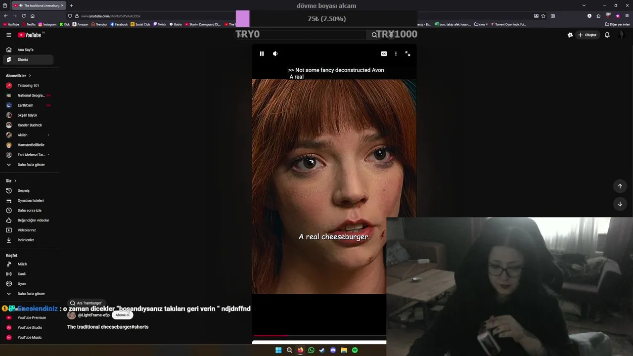
Task: Open Müzik under Keşfet
Action: (x=28, y=264)
